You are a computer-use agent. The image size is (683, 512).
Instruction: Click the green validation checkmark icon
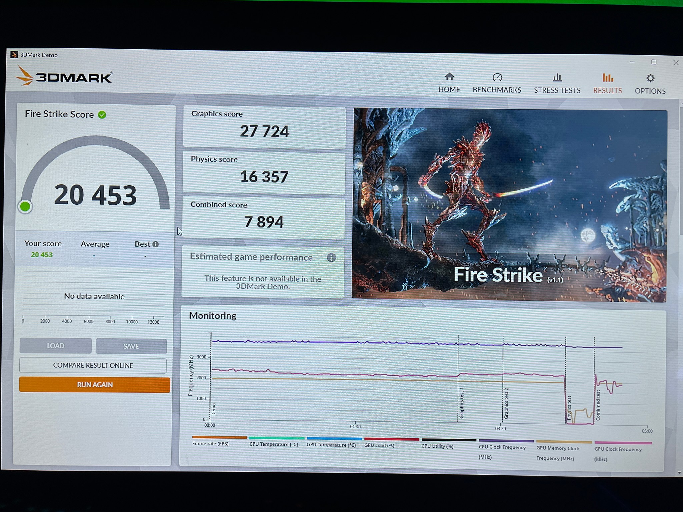[102, 115]
